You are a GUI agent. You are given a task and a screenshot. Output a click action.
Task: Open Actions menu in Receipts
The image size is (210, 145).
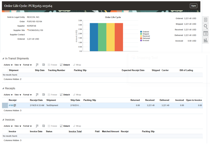click(x=8, y=95)
